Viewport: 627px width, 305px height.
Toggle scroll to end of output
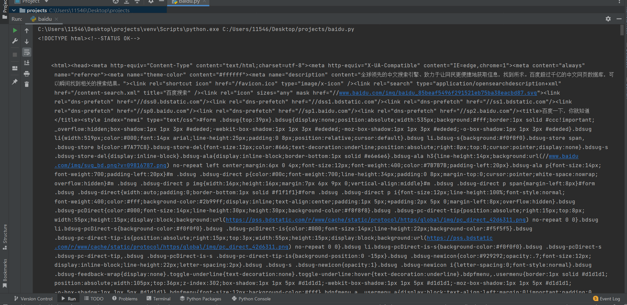27,63
